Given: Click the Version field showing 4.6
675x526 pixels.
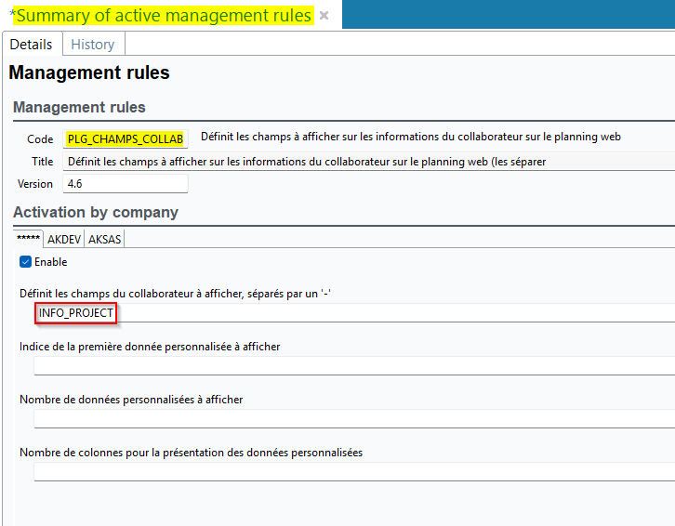Looking at the screenshot, I should 126,184.
